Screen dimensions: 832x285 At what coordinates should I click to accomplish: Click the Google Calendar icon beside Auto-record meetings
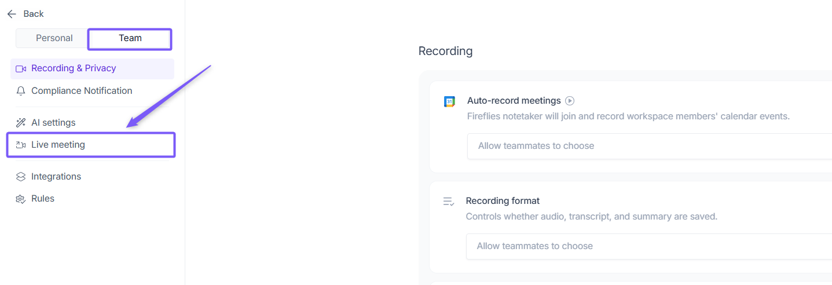tap(449, 101)
